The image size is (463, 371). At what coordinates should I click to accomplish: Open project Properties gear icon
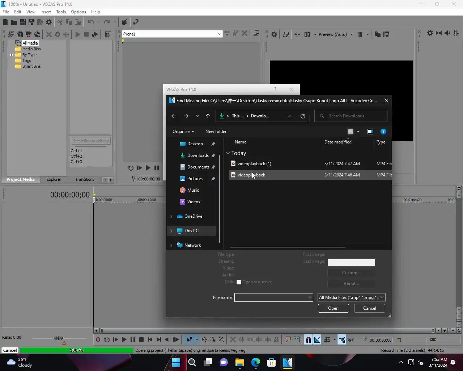pos(49,22)
